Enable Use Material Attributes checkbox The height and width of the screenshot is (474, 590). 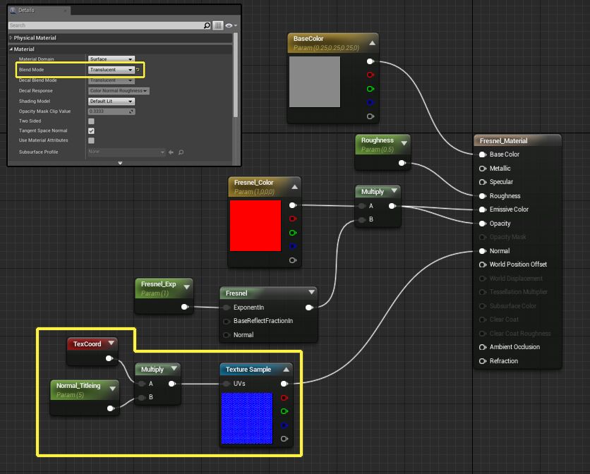click(x=91, y=140)
